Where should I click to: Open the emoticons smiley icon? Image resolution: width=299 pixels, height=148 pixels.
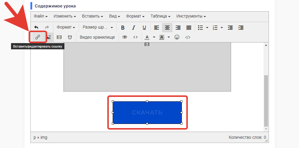(x=177, y=37)
